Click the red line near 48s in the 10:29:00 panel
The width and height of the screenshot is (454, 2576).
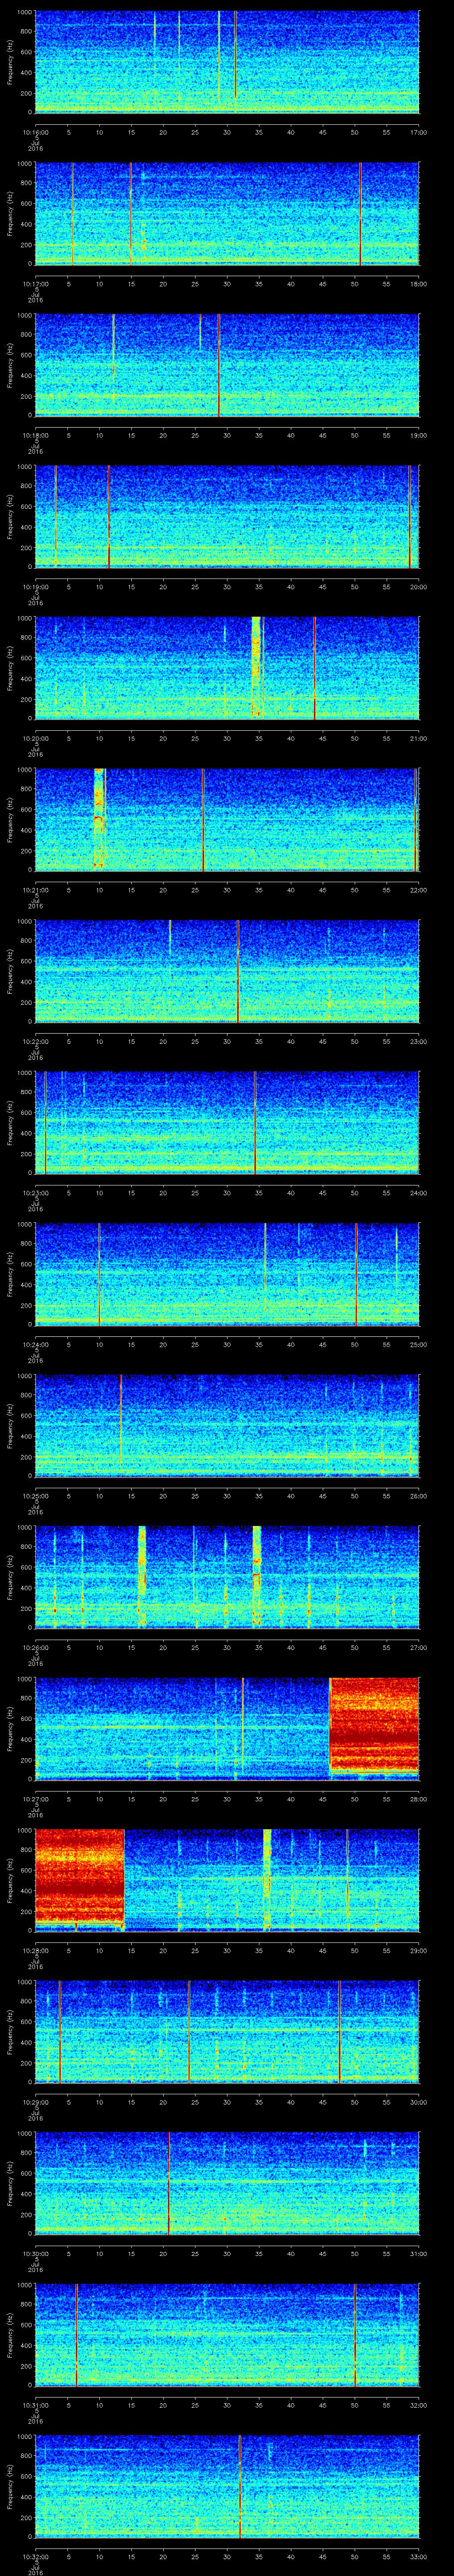[339, 2030]
